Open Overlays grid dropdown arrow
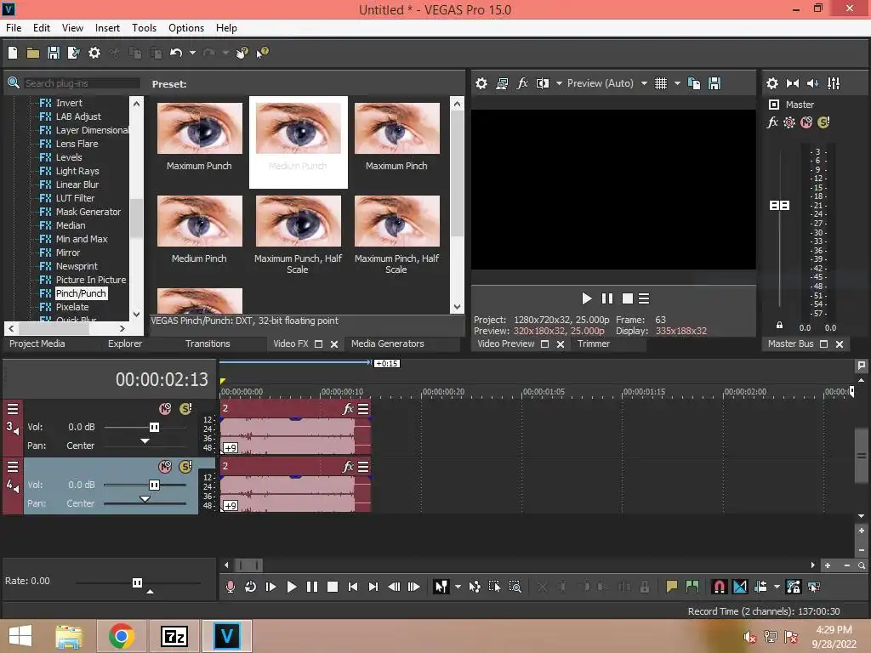This screenshot has width=871, height=653. coord(677,83)
